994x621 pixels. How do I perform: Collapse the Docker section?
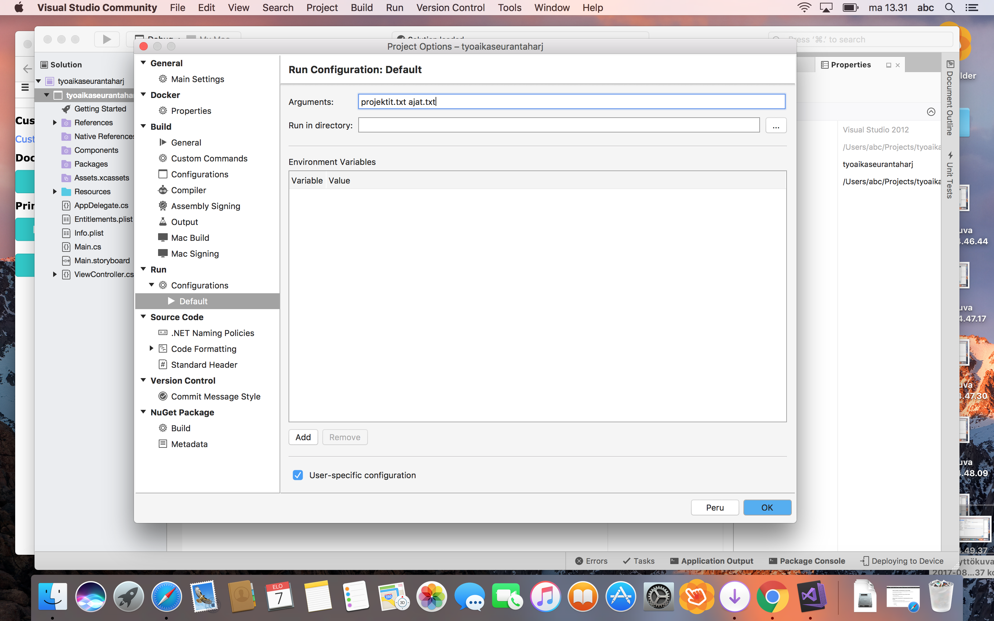click(143, 95)
